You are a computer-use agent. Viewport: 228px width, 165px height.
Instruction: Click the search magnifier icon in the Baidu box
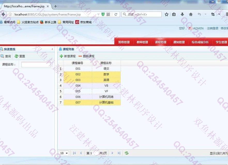[125, 14]
